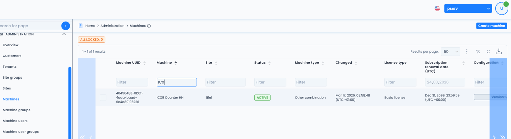Open the user avatar menu
The width and height of the screenshot is (511, 139).
502,8
